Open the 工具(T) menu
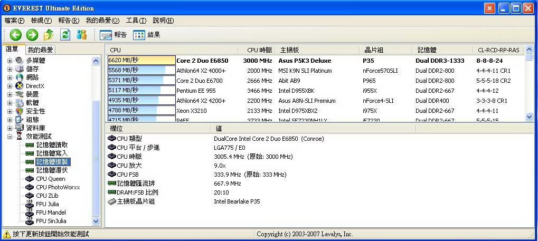This screenshot has height=241, width=538. tap(136, 21)
